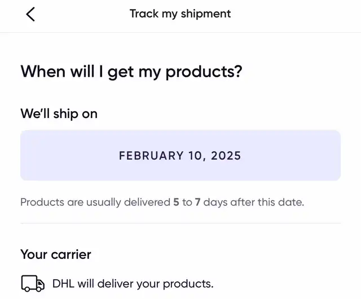Select the "When will I get my products?" heading
Viewport: 361px width, 299px height.
pos(131,73)
